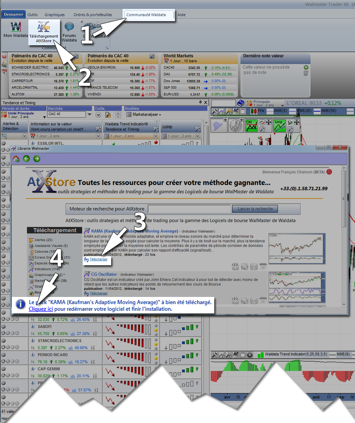Click Télécharger under the KAMA indicator
This screenshot has width=355, height=423.
coord(98,259)
